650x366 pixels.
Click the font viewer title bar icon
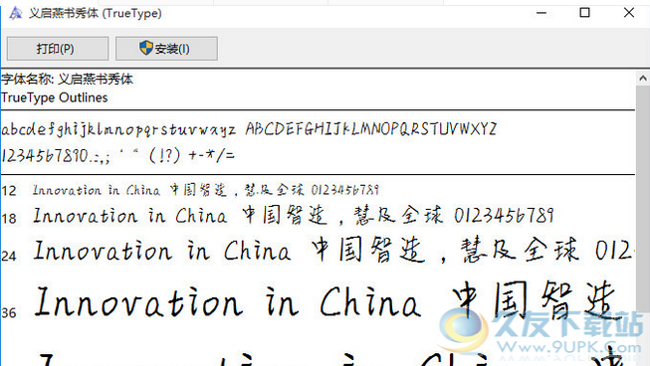point(15,13)
